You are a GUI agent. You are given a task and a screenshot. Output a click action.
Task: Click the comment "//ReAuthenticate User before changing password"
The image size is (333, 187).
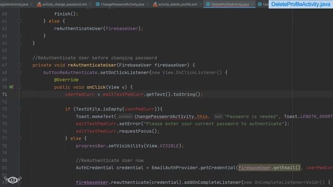tap(95, 58)
